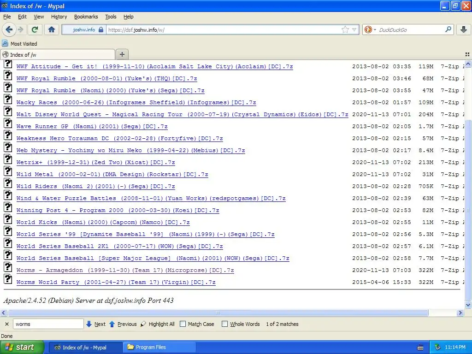Image resolution: width=472 pixels, height=354 pixels.
Task: Click file icon beside Winning Post 4
Action: pyautogui.click(x=8, y=207)
